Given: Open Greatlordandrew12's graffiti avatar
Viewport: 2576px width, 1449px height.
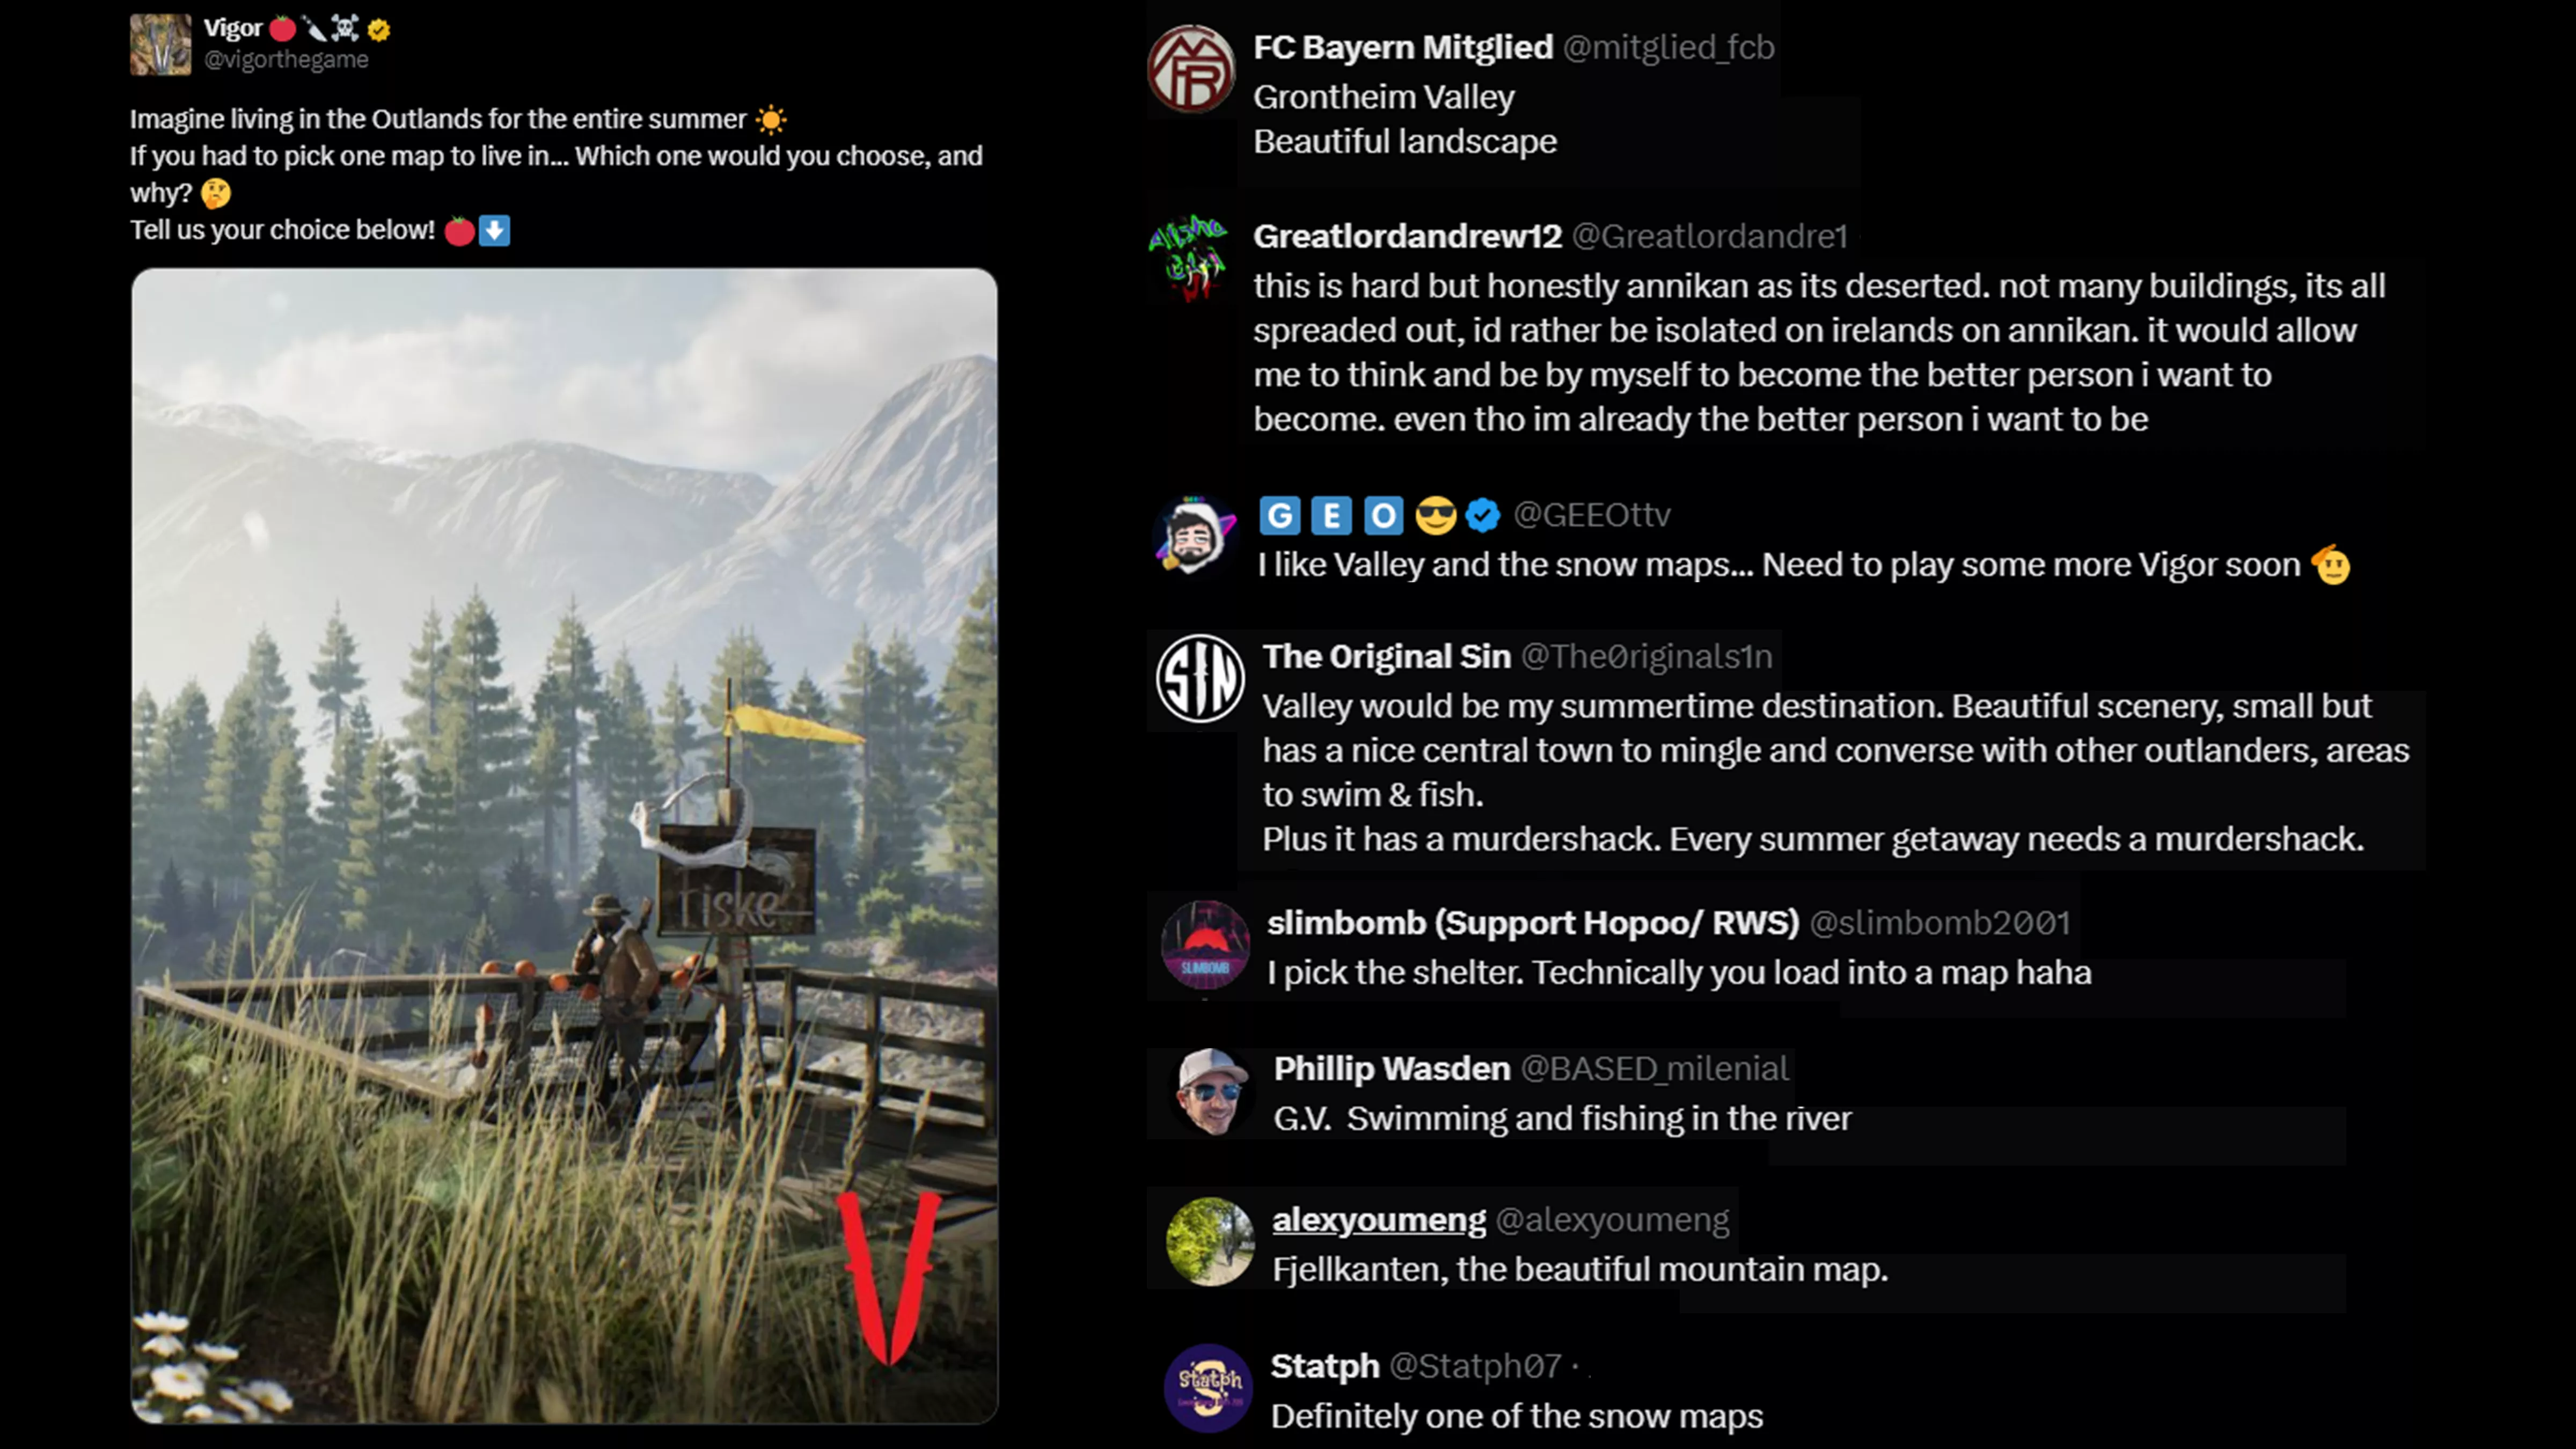Looking at the screenshot, I should 1189,258.
